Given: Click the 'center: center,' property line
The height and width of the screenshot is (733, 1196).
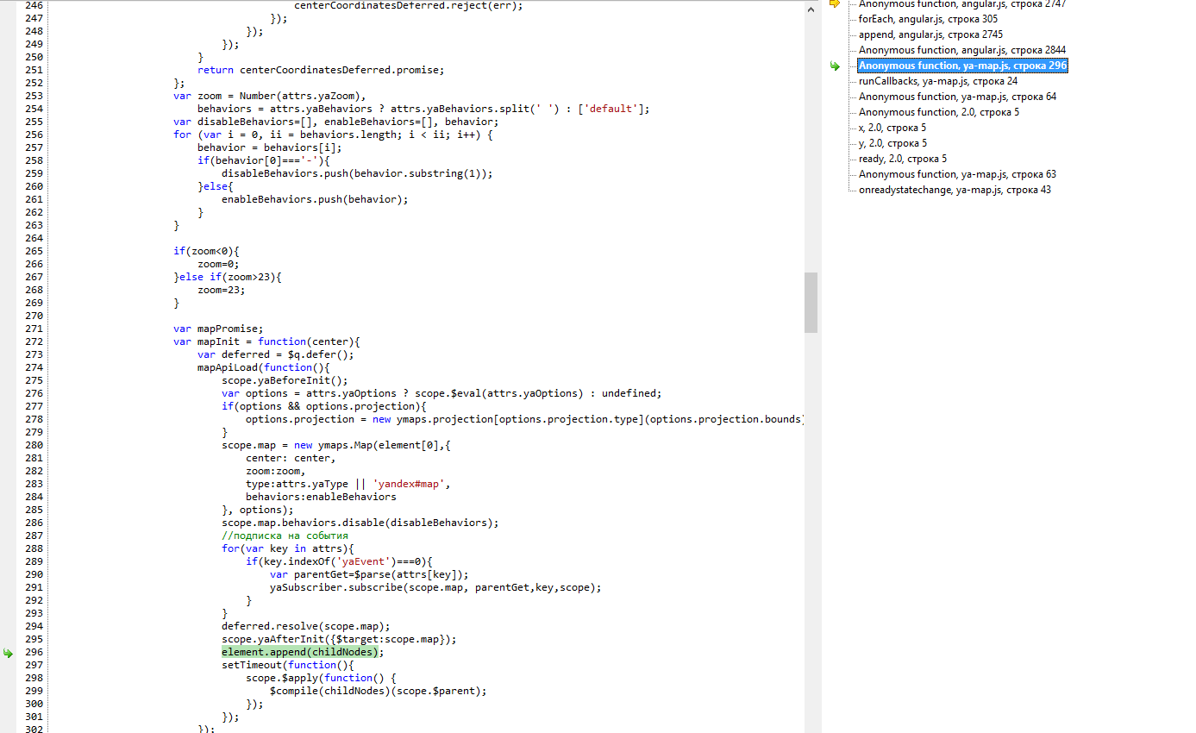Looking at the screenshot, I should coord(290,458).
